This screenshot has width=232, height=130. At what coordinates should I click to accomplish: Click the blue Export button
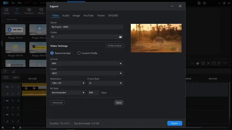point(175,123)
